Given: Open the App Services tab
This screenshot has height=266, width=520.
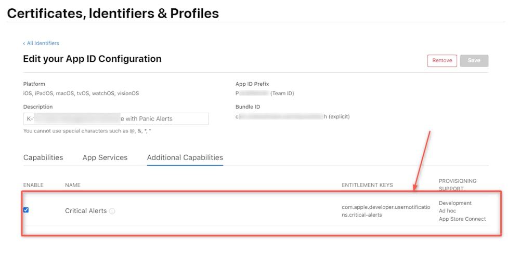Looking at the screenshot, I should (105, 157).
